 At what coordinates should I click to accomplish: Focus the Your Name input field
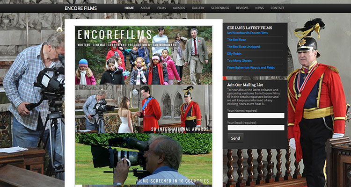click(x=256, y=115)
